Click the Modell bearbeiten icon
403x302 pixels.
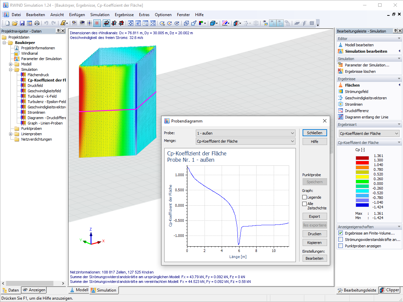[341, 45]
